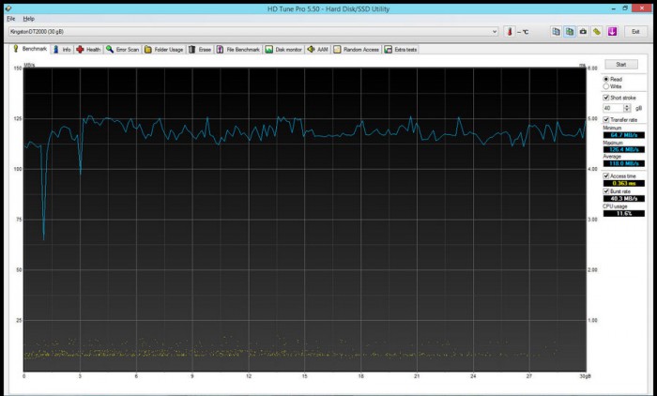This screenshot has height=396, width=657.
Task: Open the Random Access tab
Action: pos(357,50)
